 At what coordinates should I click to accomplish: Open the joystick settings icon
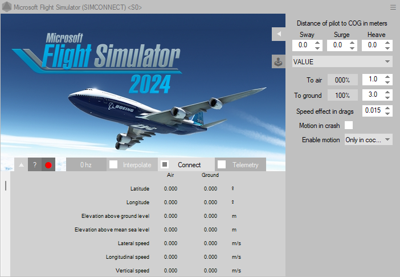(279, 61)
